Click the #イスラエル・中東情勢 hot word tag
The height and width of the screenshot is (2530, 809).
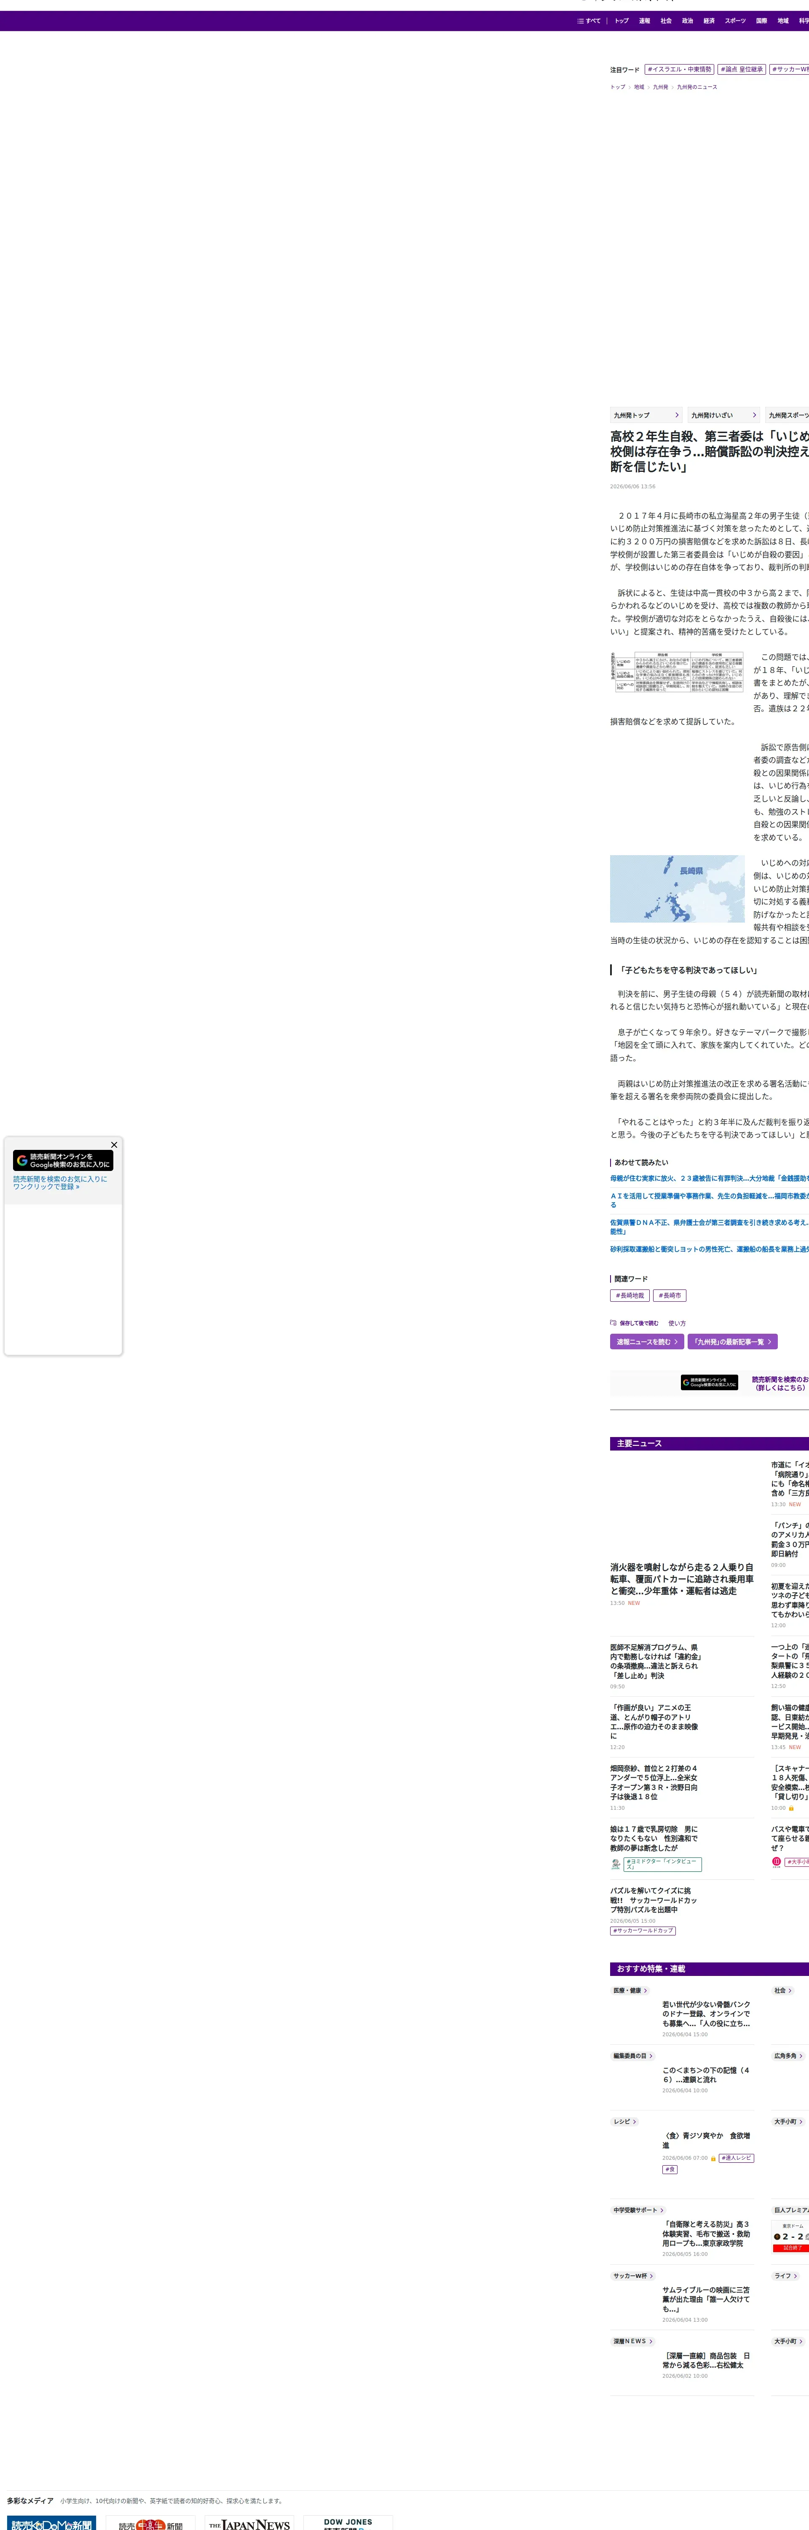(679, 70)
